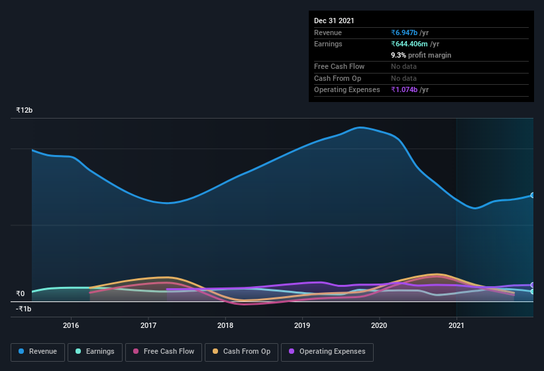Image resolution: width=544 pixels, height=371 pixels.
Task: Click the 2019 x-axis label
Action: [x=302, y=325]
